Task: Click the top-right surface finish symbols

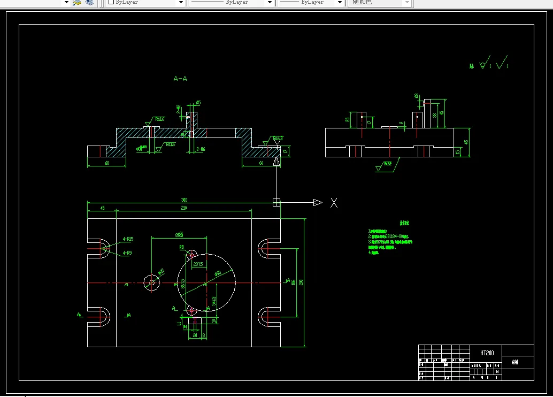Action: (489, 63)
